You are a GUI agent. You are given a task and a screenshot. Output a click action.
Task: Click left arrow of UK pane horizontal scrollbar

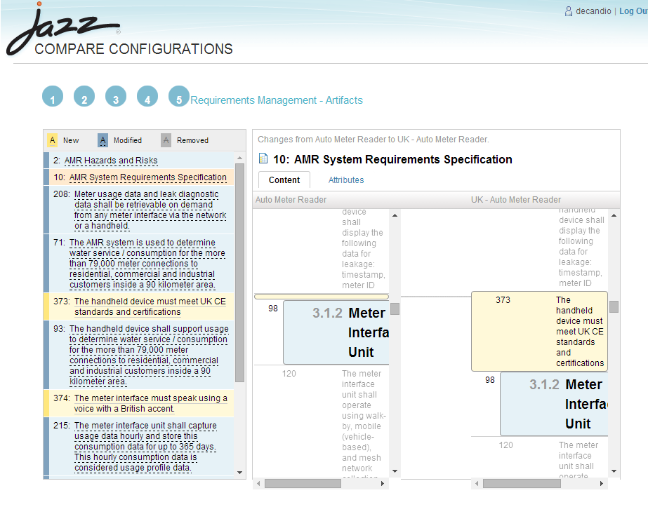coord(477,483)
